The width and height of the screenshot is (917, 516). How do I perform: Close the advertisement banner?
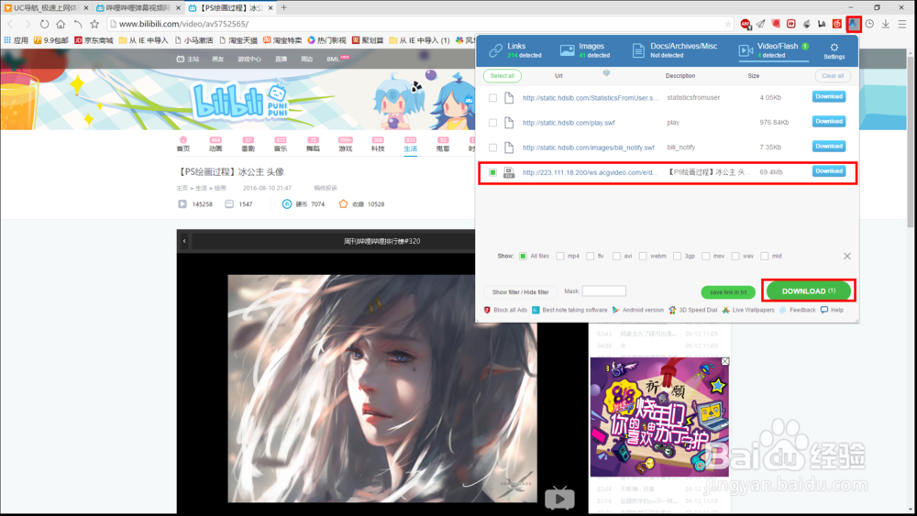coord(725,362)
